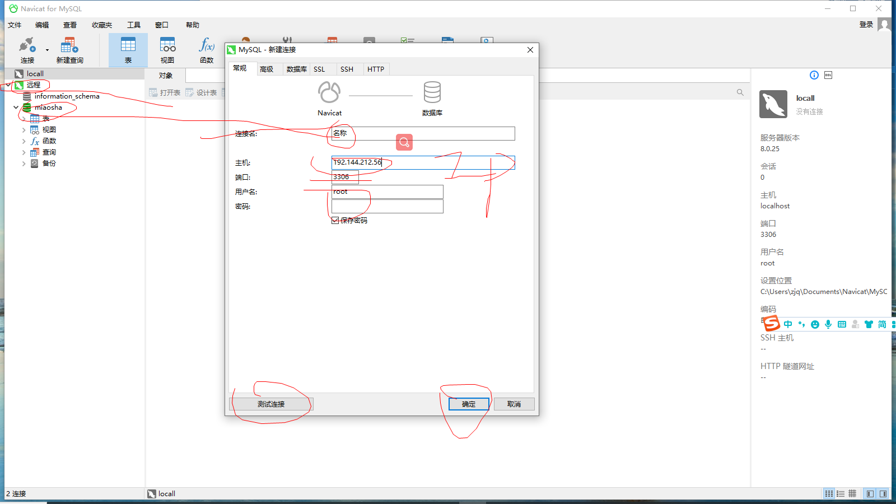Screen dimensions: 896x504
Task: Collapse the miaosha database node
Action: pyautogui.click(x=16, y=107)
